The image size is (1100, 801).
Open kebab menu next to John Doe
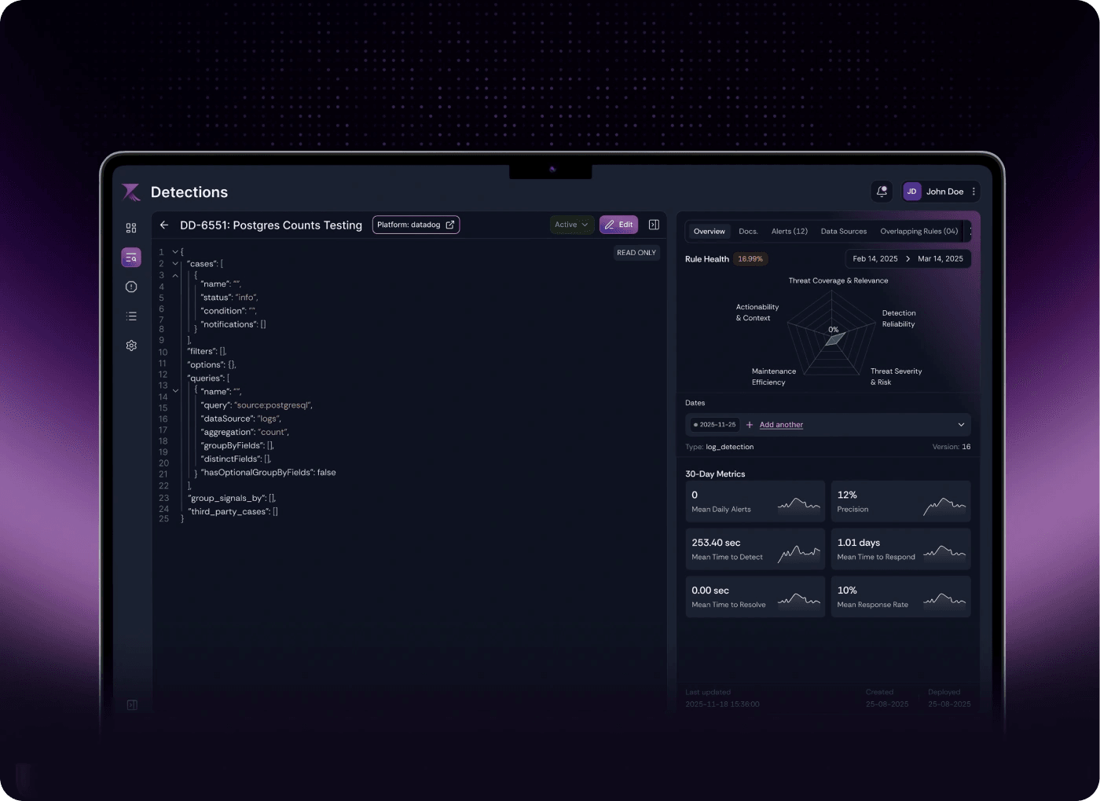973,192
